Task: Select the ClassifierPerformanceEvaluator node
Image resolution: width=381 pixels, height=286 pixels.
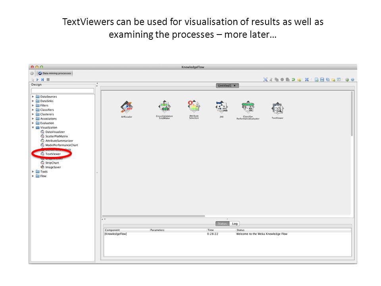Action: click(x=248, y=107)
